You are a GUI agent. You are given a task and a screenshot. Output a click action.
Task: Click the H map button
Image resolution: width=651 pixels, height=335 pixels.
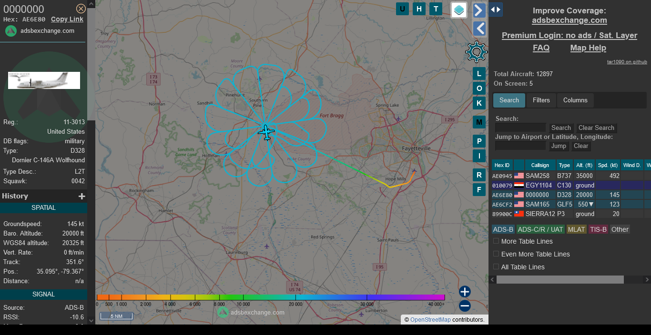click(x=419, y=9)
